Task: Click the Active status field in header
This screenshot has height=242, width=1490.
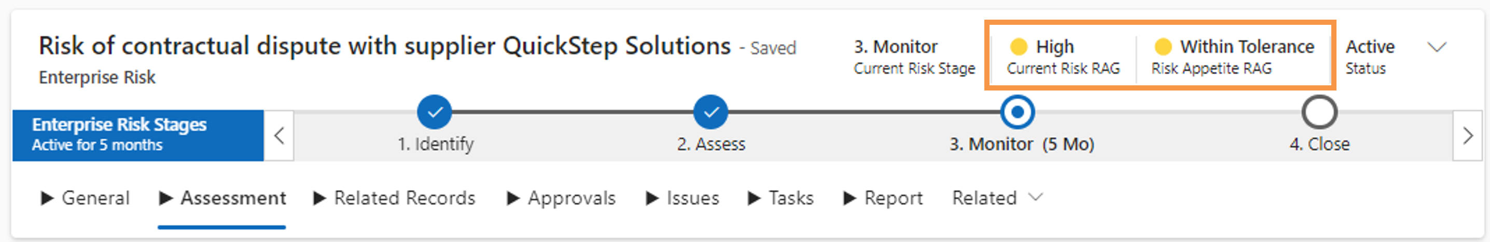Action: point(1370,56)
